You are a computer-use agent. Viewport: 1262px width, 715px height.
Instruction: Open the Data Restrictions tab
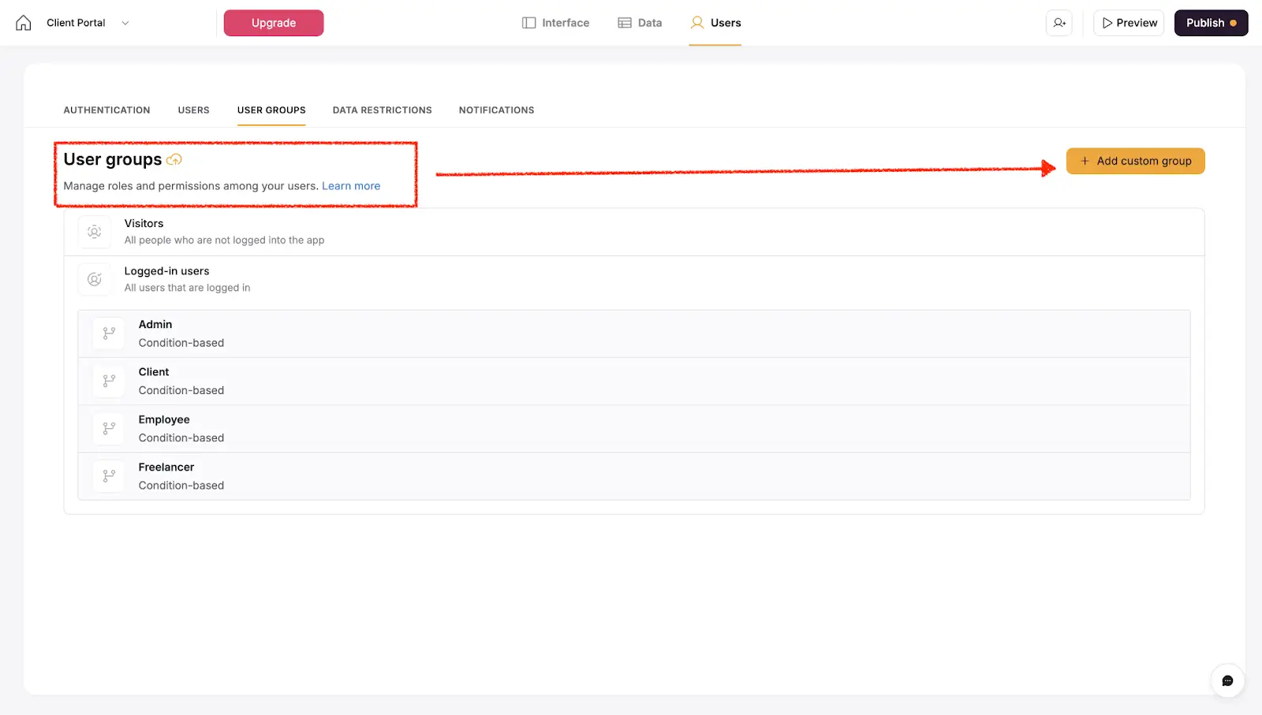click(382, 110)
